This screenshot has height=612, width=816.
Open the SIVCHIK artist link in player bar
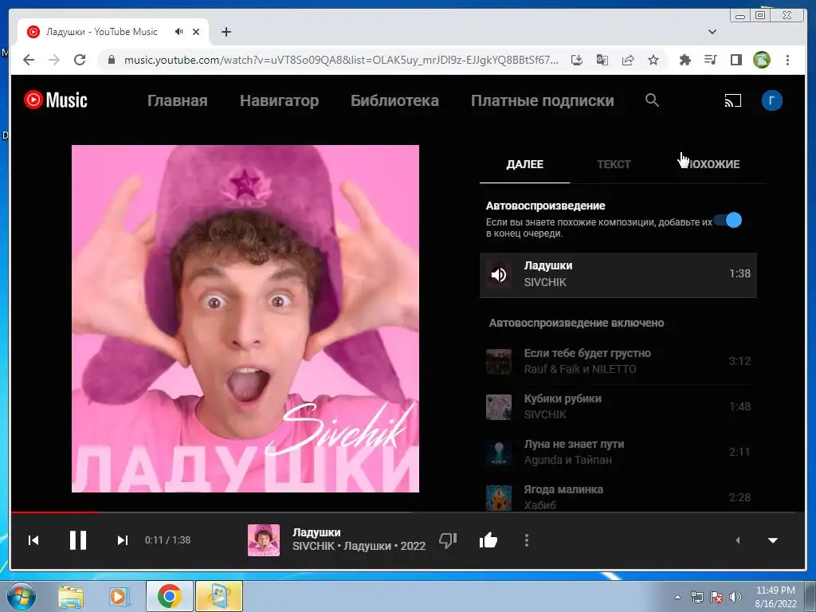pos(313,547)
